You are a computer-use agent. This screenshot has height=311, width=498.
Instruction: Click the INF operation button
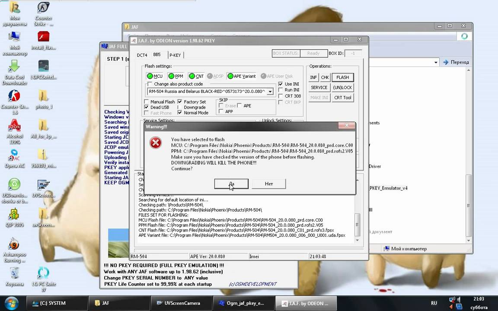[313, 77]
